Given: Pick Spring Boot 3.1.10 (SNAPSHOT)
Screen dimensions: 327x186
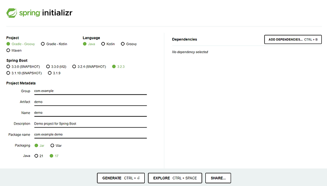Looking at the screenshot, I should pos(24,73).
